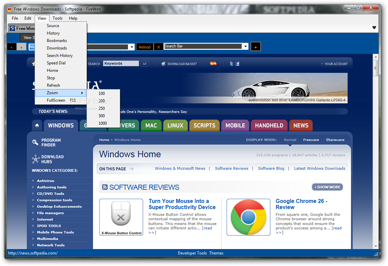388x266 pixels.
Task: Expand the Zoom submenu arrow
Action: [x=82, y=93]
